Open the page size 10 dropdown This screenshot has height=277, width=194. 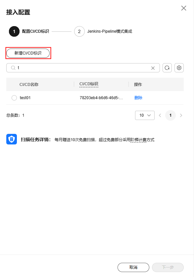tap(145, 115)
